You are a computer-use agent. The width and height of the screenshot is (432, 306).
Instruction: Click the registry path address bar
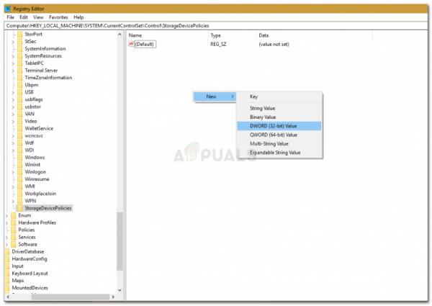point(216,26)
